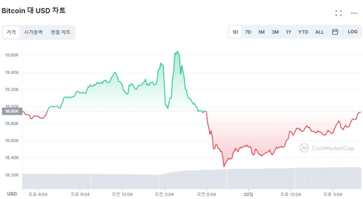
Task: Open the three-dot more options menu
Action: click(x=354, y=13)
